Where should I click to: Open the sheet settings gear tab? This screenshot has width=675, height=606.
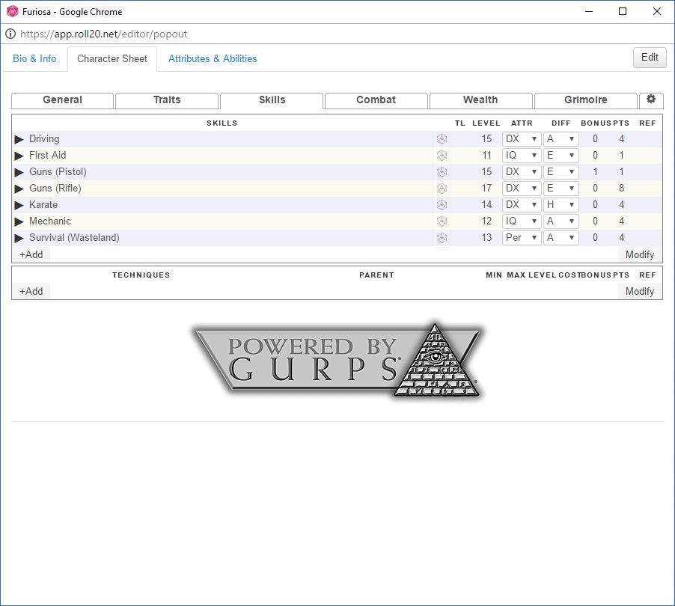pos(651,100)
